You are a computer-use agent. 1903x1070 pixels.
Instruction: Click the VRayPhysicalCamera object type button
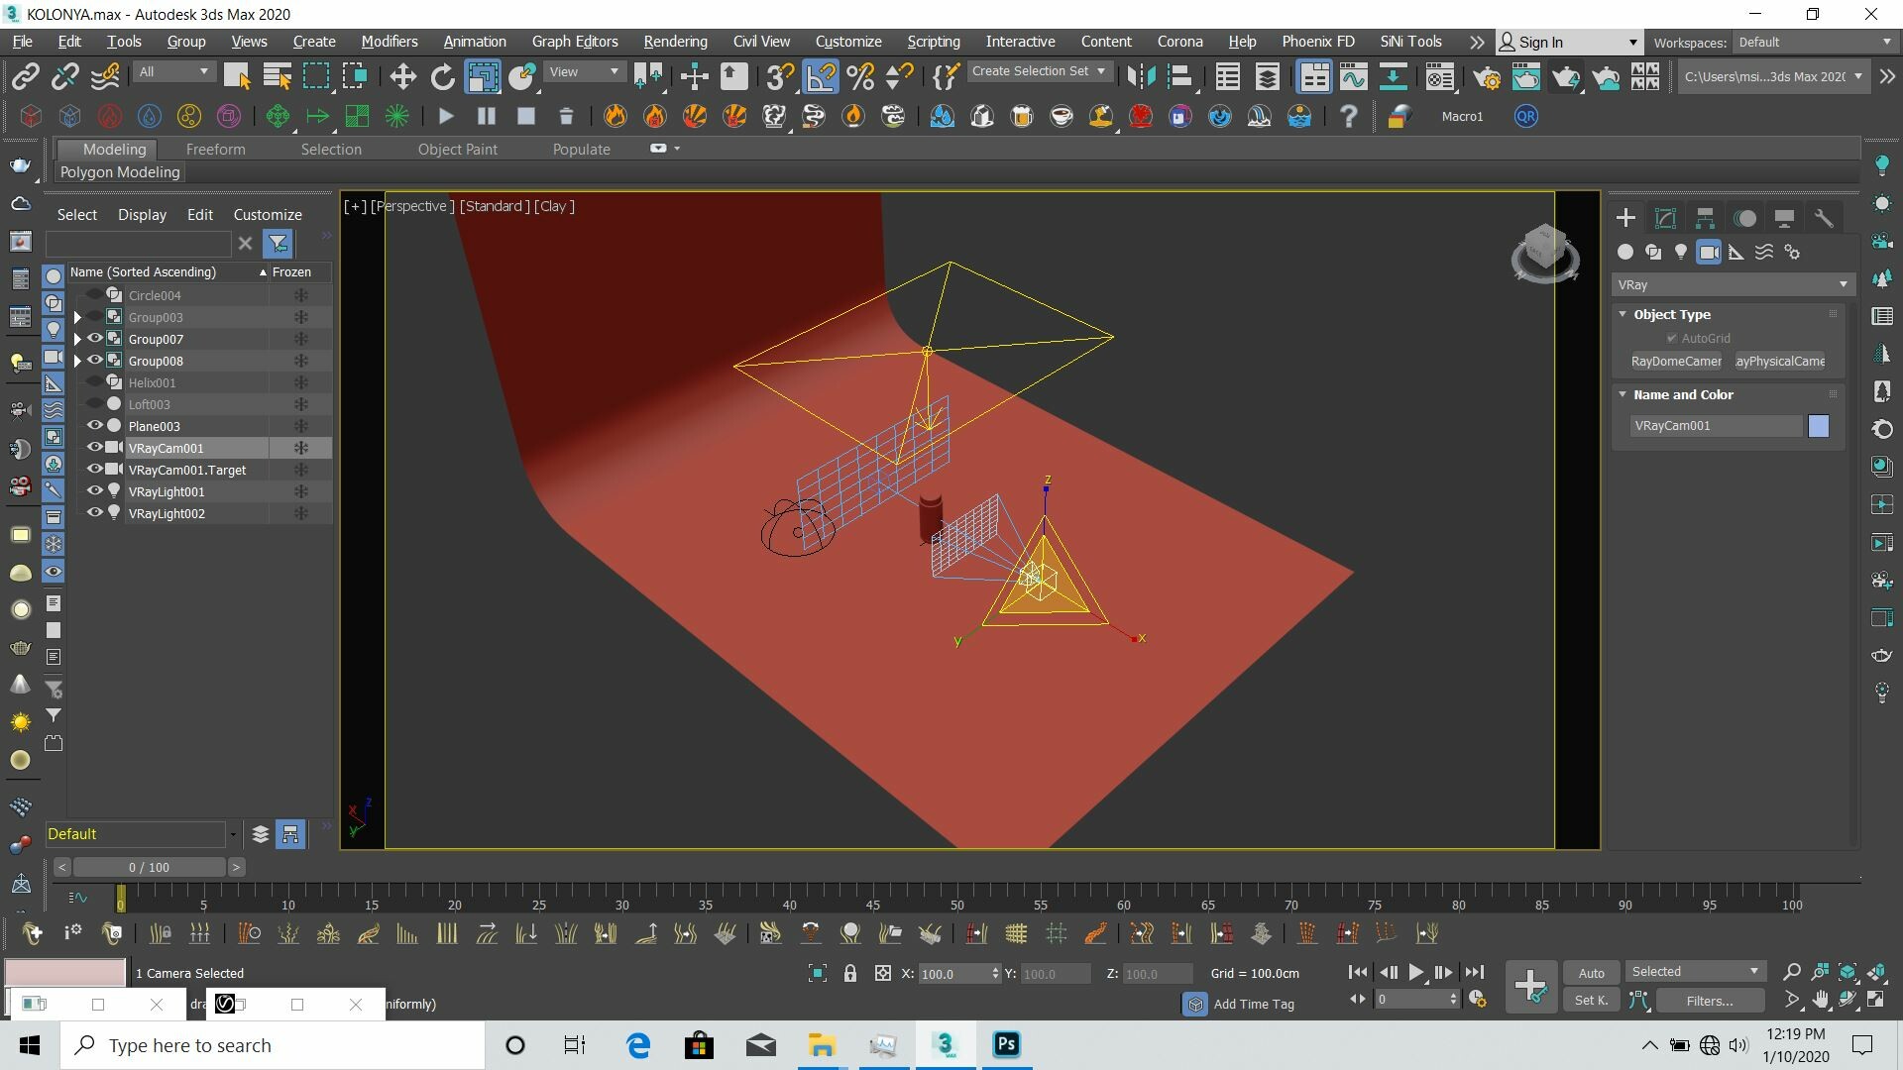tap(1780, 362)
